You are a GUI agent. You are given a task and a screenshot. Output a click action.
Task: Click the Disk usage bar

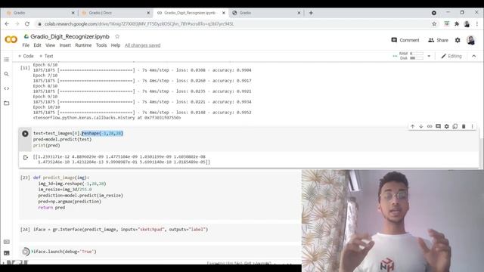(417, 58)
